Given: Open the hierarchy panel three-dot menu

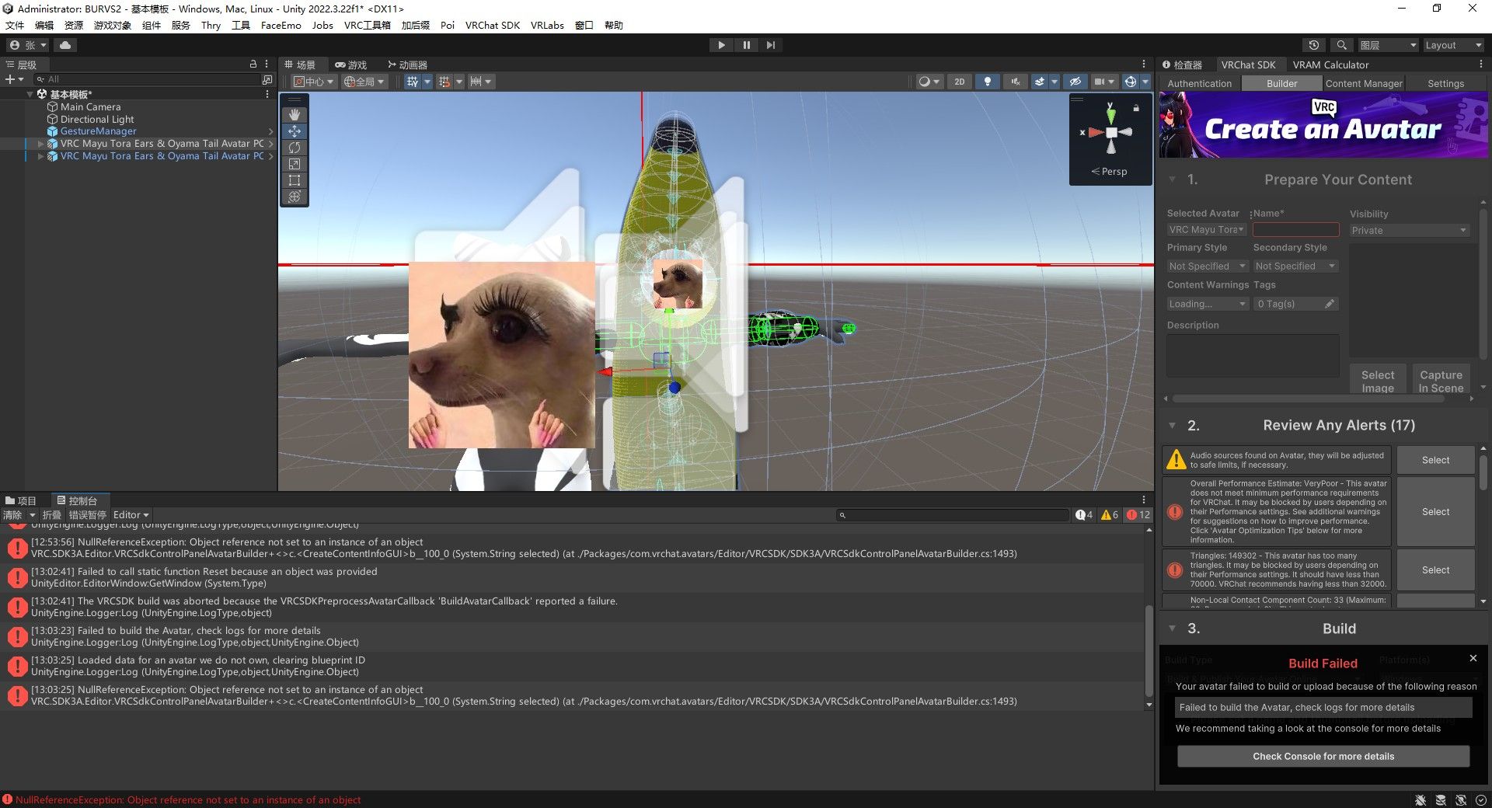Looking at the screenshot, I should [x=267, y=64].
